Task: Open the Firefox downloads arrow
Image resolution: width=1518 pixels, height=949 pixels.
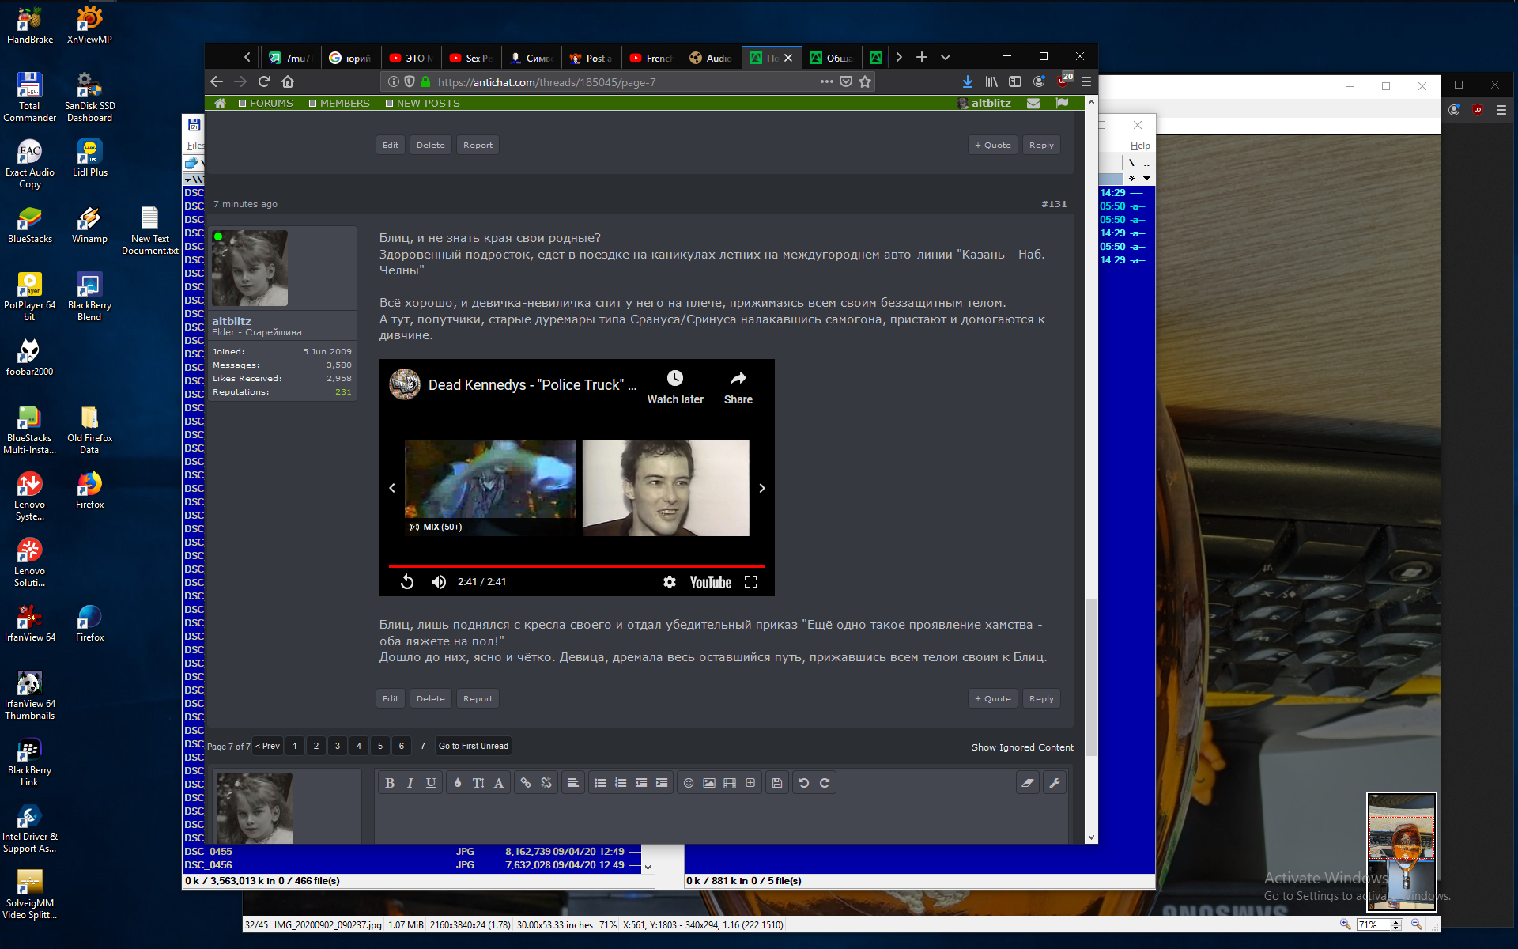Action: point(967,81)
